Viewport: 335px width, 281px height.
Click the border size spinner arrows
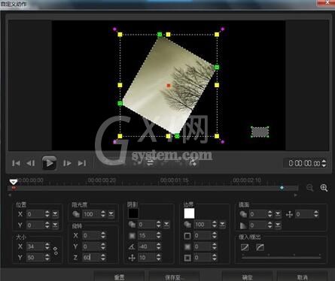coord(215,235)
